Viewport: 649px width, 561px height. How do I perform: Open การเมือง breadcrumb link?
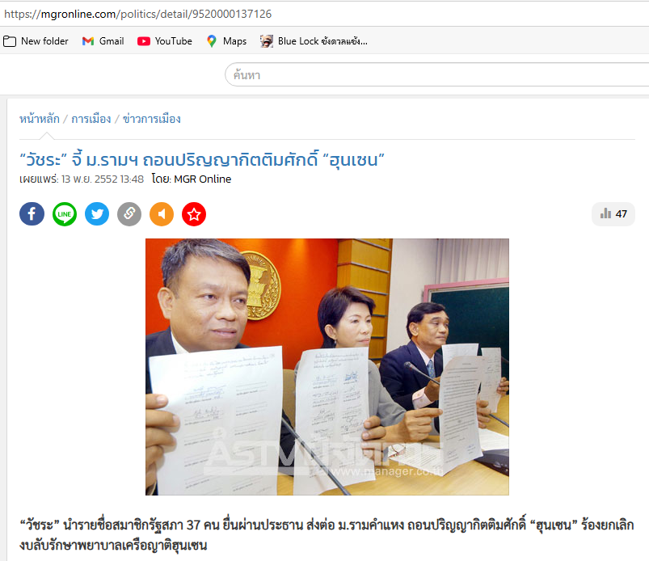click(91, 119)
